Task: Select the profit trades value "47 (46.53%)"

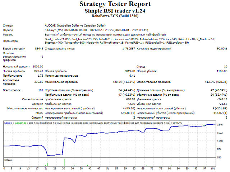Action: coord(127,95)
